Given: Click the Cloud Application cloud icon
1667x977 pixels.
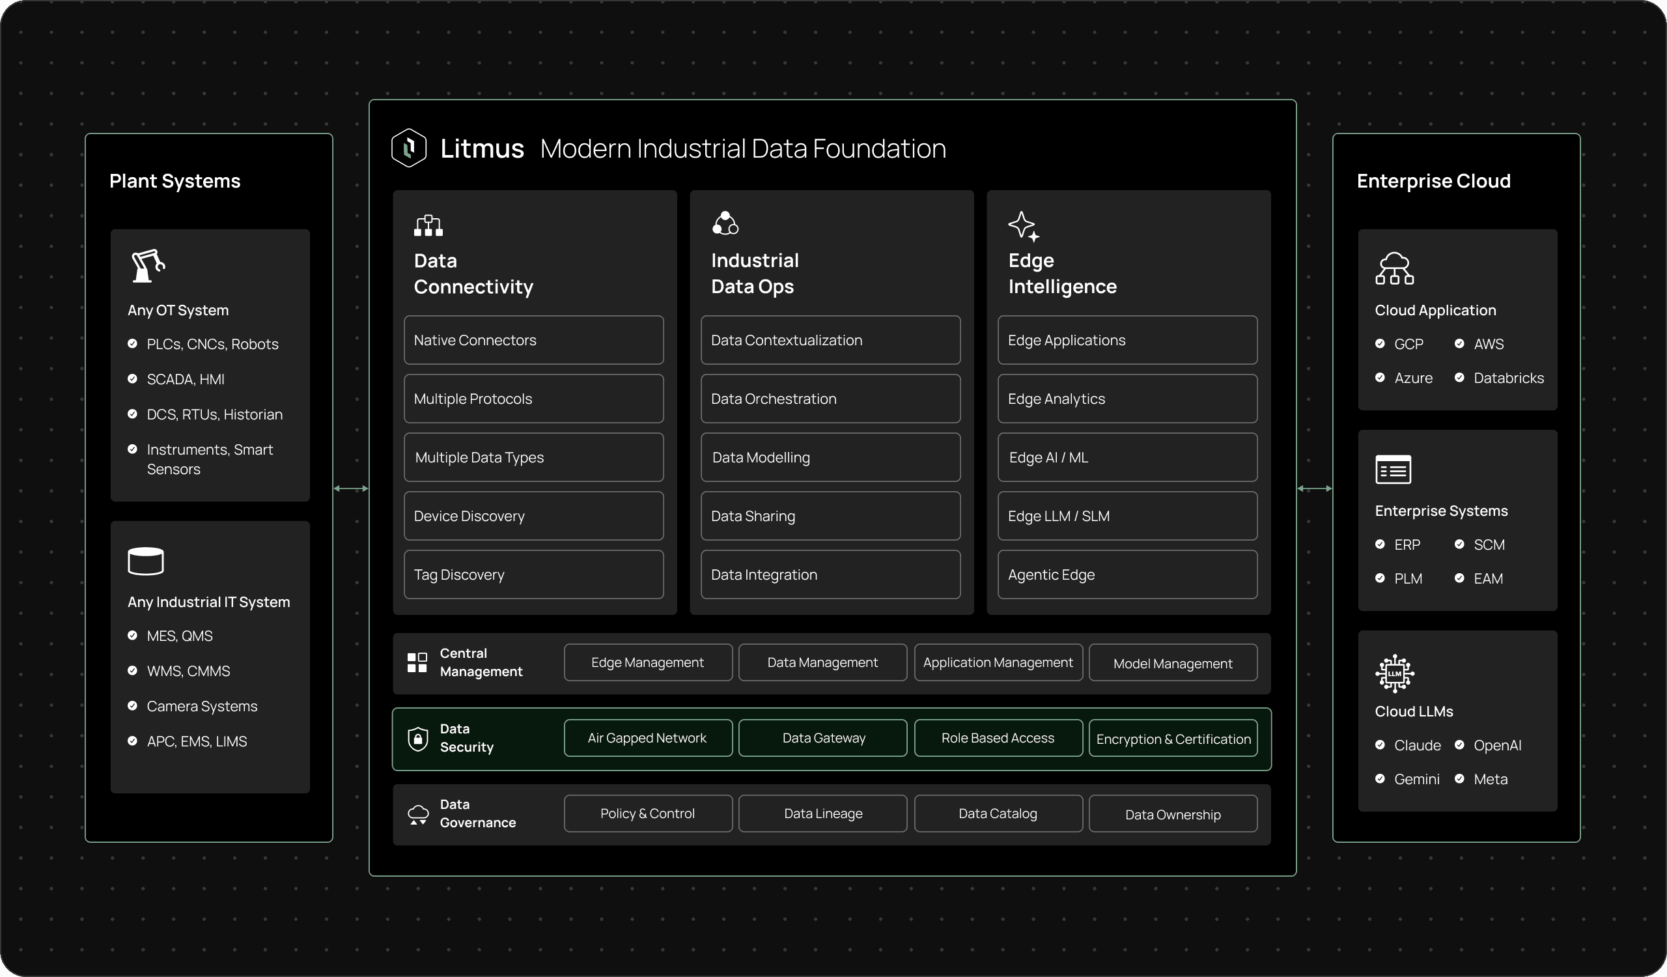Looking at the screenshot, I should (1394, 268).
